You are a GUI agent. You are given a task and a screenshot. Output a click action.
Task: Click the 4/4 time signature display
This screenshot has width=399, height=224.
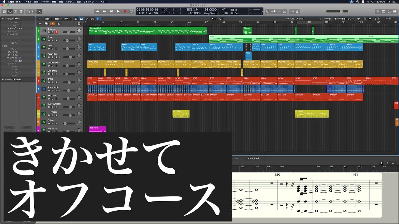pyautogui.click(x=224, y=10)
